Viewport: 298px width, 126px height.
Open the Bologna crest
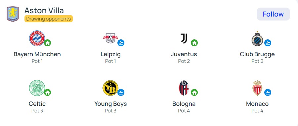click(184, 88)
